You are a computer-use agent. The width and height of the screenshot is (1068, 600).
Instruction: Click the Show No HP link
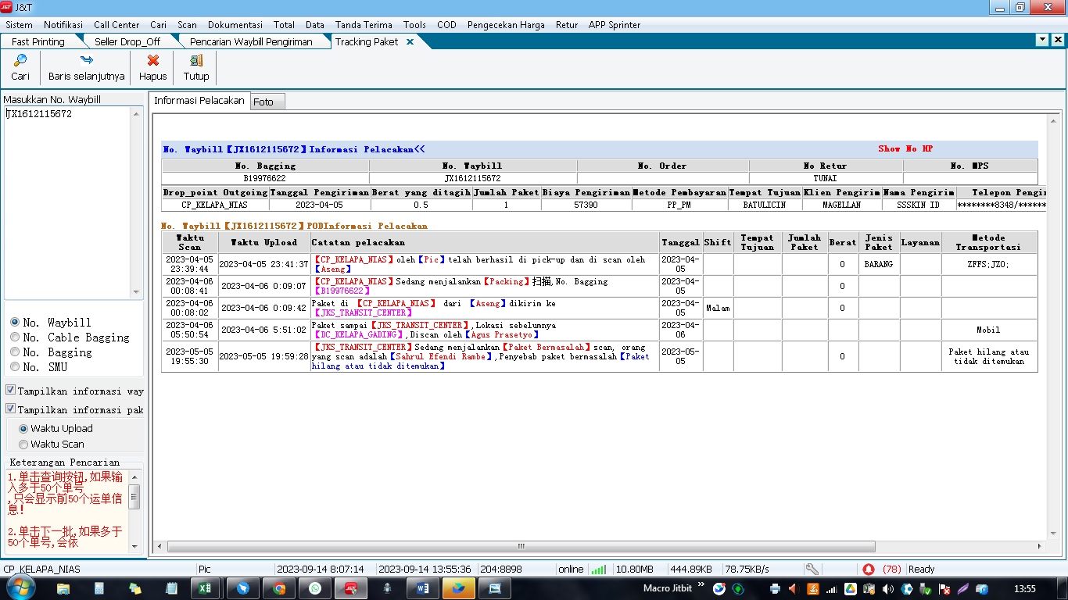point(905,148)
